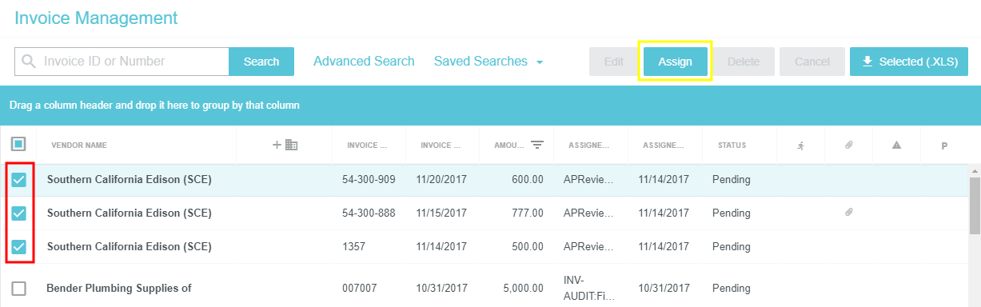Click the warning triangle column header
This screenshot has width=981, height=307.
(x=896, y=146)
